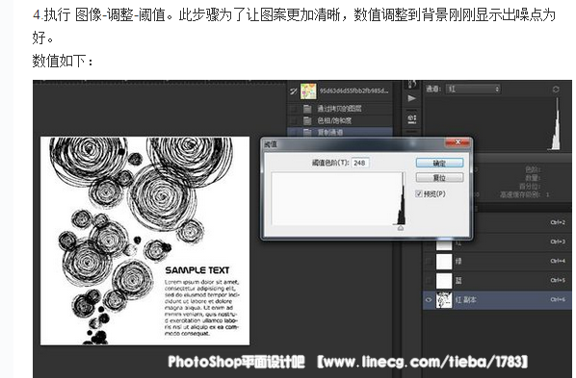Screen dimensions: 576x378
Task: Toggle the 预览(P) preview checkbox
Action: 419,193
